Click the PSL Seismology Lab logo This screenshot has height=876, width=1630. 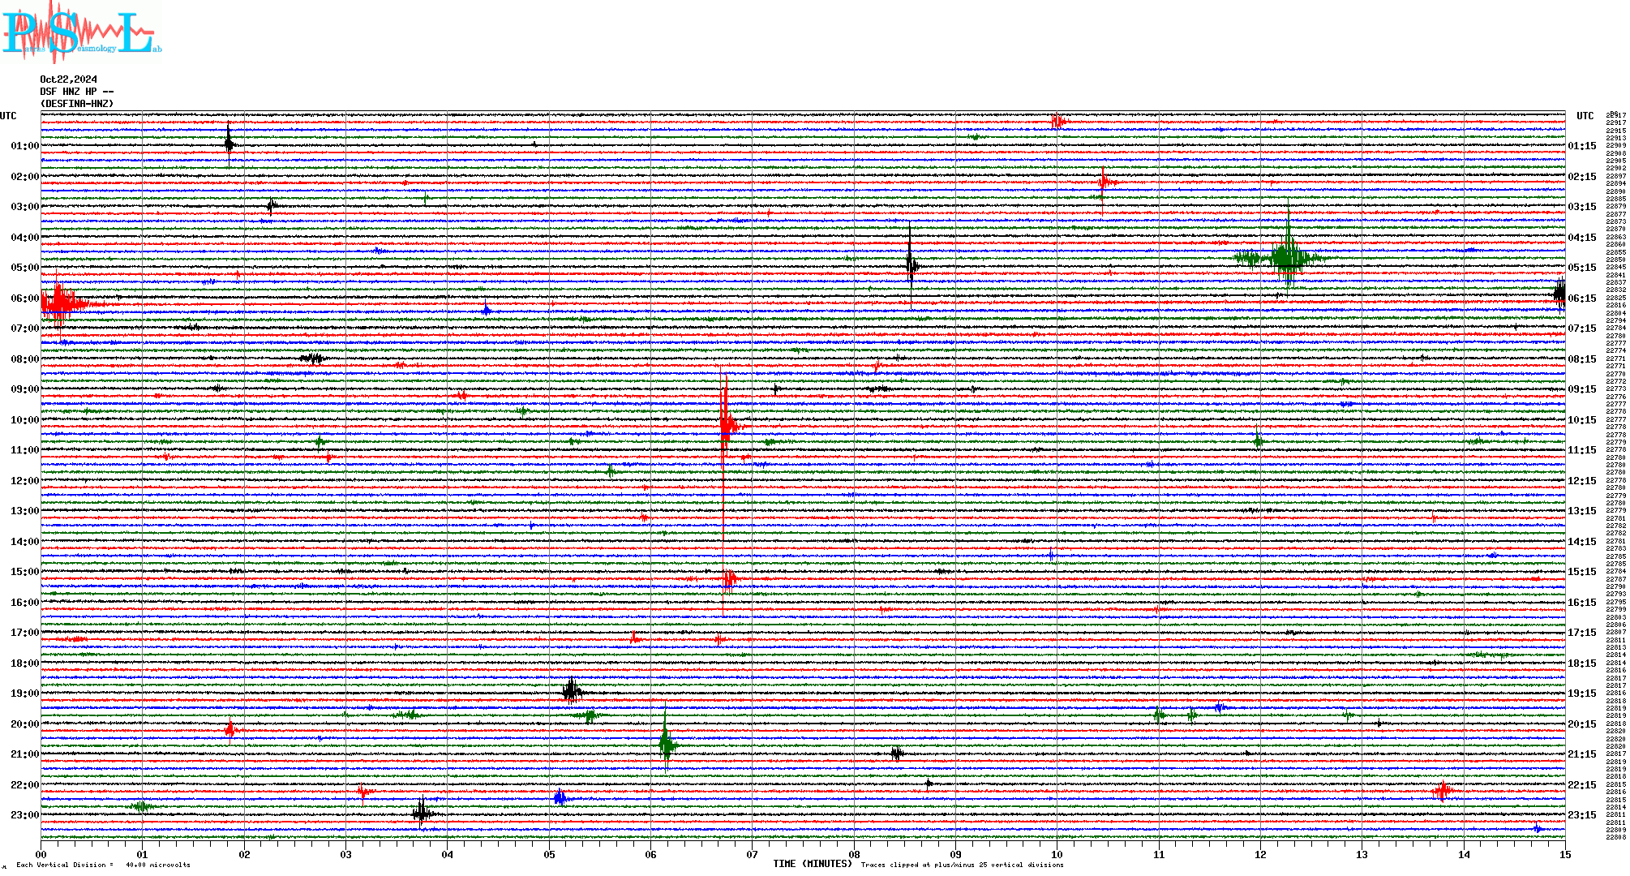coord(81,31)
